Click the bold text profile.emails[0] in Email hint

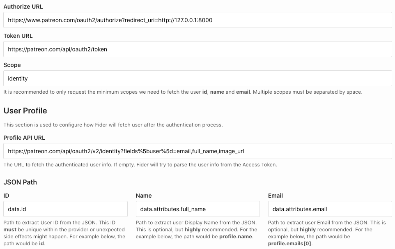tap(289, 243)
